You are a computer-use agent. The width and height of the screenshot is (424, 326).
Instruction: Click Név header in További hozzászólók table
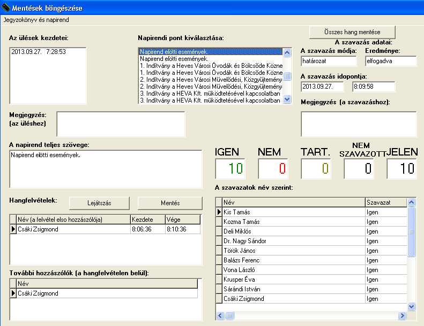pos(107,284)
